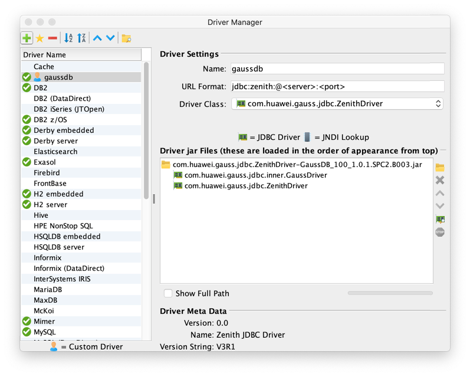Sort drivers descending with Z-A icon
470x376 pixels.
[x=81, y=38]
